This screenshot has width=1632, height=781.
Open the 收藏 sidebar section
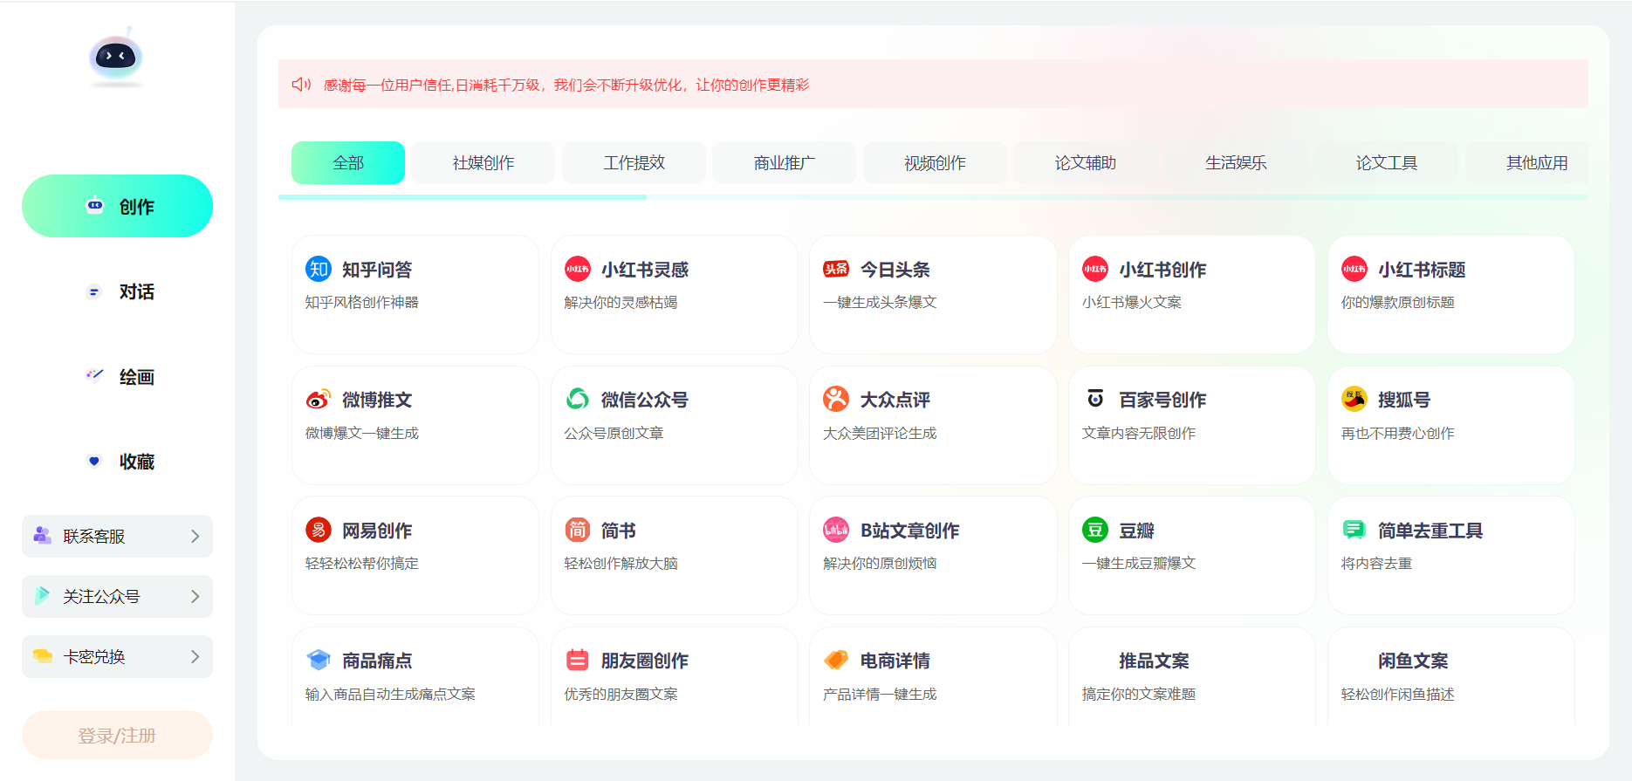click(117, 461)
